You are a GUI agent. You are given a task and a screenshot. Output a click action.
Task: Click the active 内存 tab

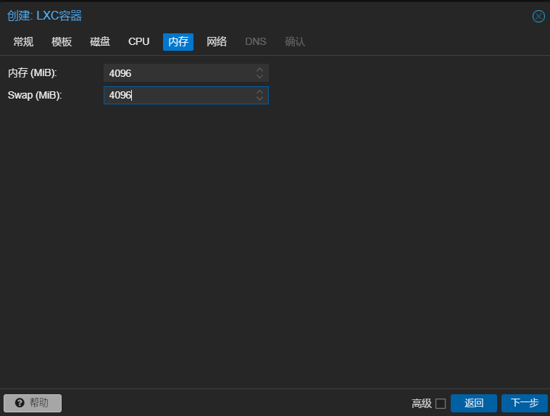(x=178, y=42)
